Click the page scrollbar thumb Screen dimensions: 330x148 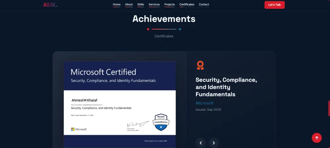329,109
